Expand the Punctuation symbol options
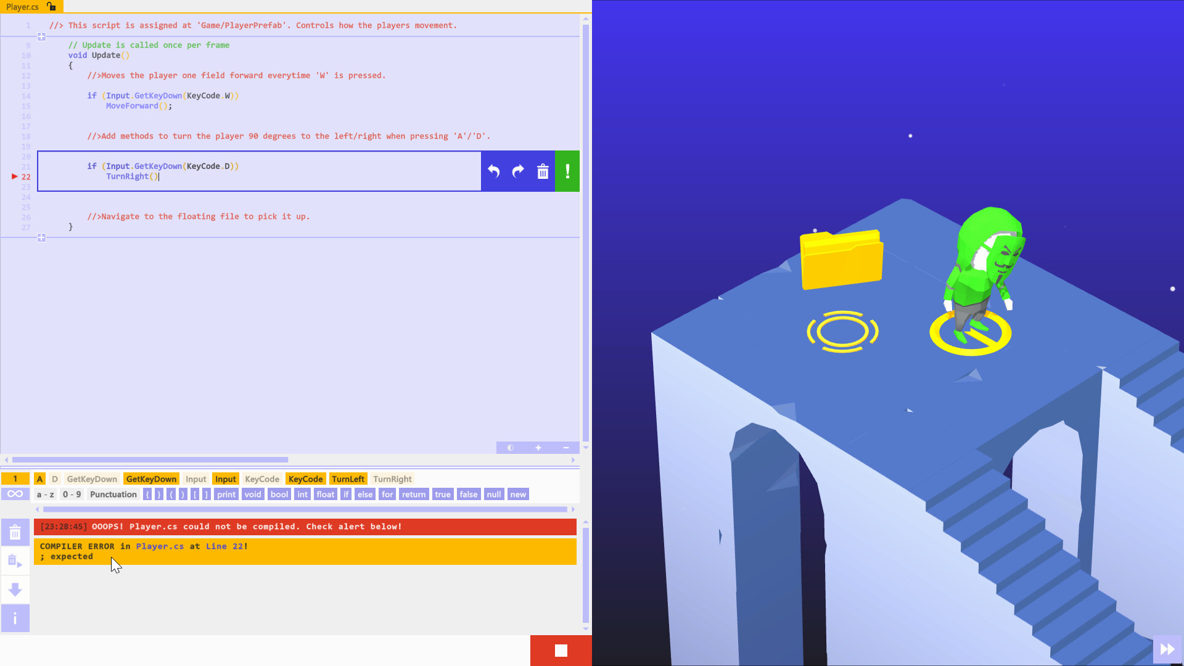1184x666 pixels. coord(113,494)
